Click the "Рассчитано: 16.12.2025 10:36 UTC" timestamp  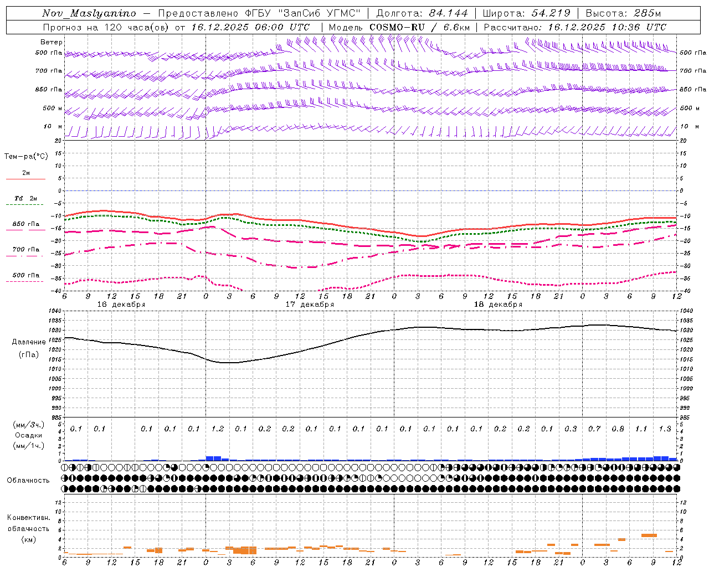coord(575,27)
